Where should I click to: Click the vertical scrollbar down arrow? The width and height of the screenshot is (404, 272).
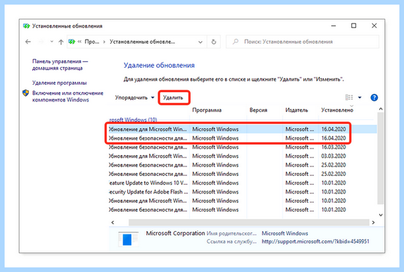380,215
